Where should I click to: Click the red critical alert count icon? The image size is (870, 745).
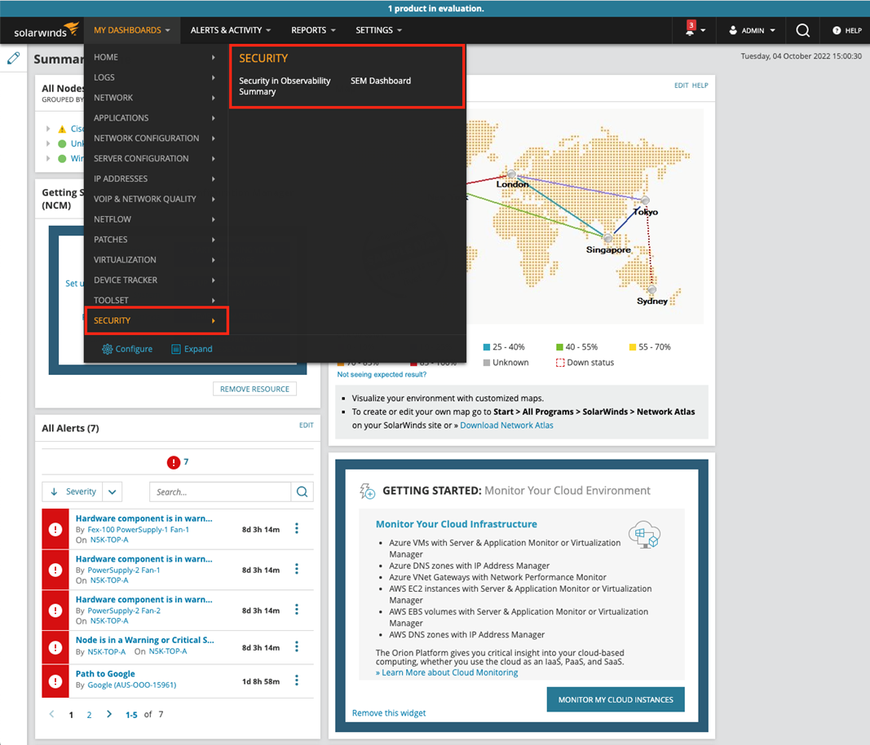(173, 462)
